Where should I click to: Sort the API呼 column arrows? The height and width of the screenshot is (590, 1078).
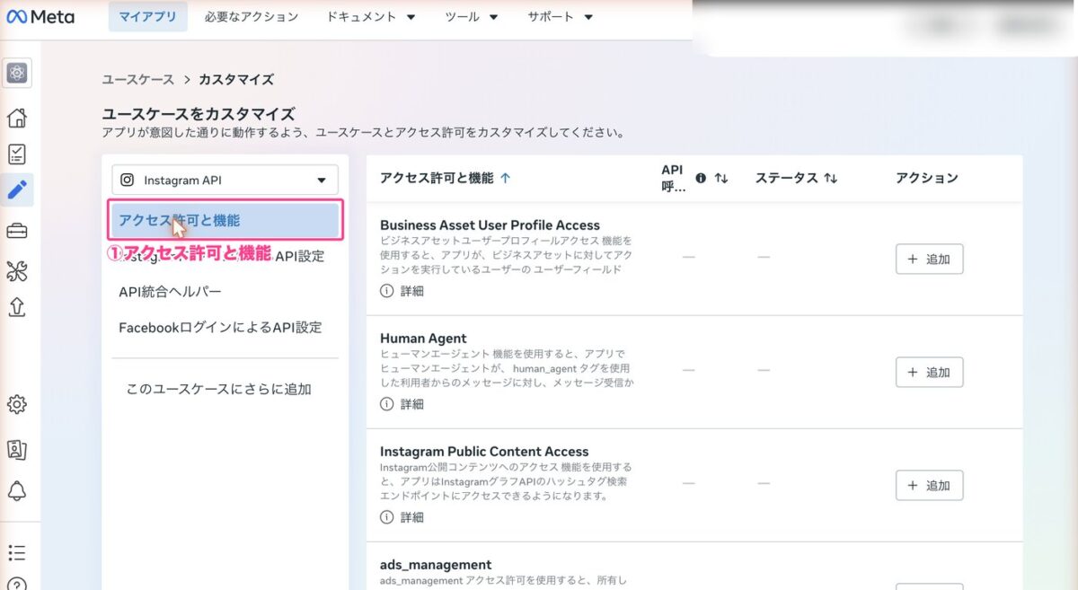pyautogui.click(x=721, y=178)
